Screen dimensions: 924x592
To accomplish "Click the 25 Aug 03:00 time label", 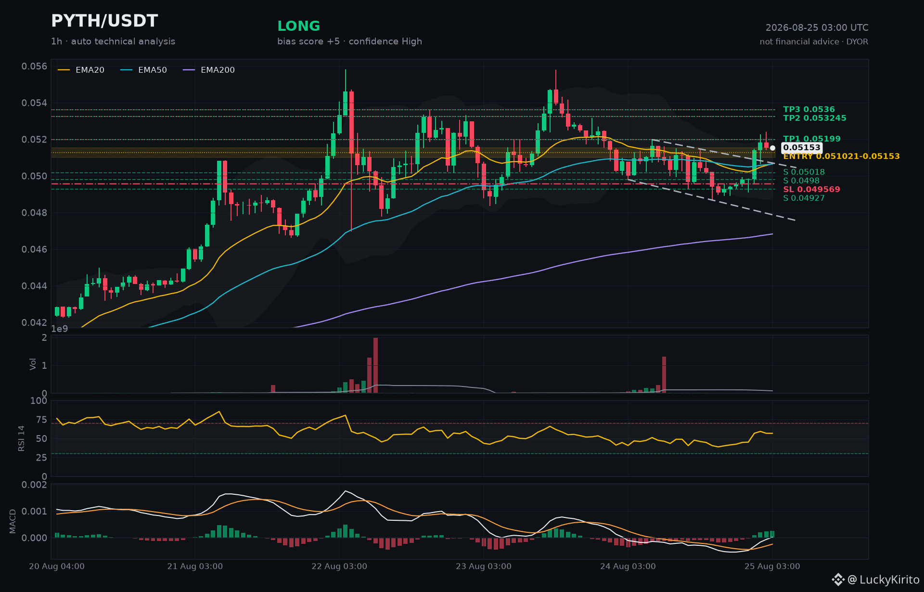I will tap(772, 566).
